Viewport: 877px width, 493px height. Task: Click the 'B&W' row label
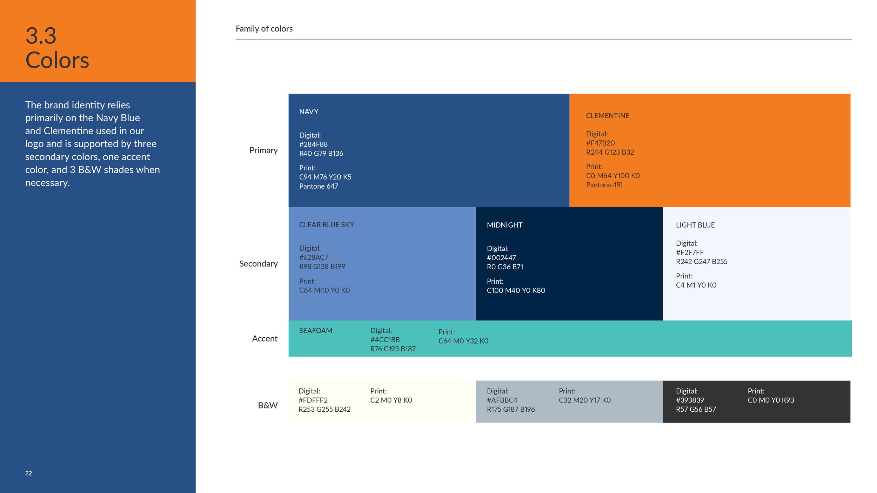pyautogui.click(x=268, y=405)
